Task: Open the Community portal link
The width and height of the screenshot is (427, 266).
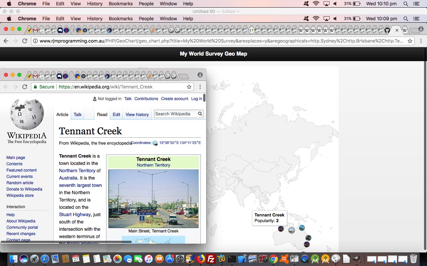Action: point(22,227)
